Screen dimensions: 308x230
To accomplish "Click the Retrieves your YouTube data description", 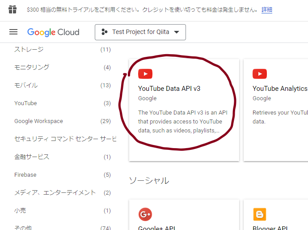I will tap(280, 117).
